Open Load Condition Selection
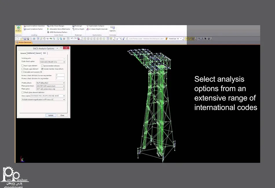This screenshot has height=188, width=275. (35, 26)
